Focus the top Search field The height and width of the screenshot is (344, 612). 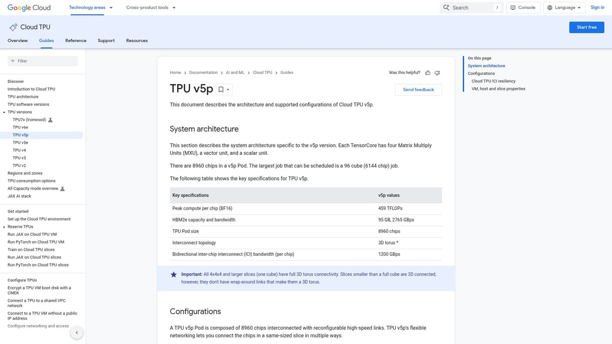pyautogui.click(x=471, y=8)
